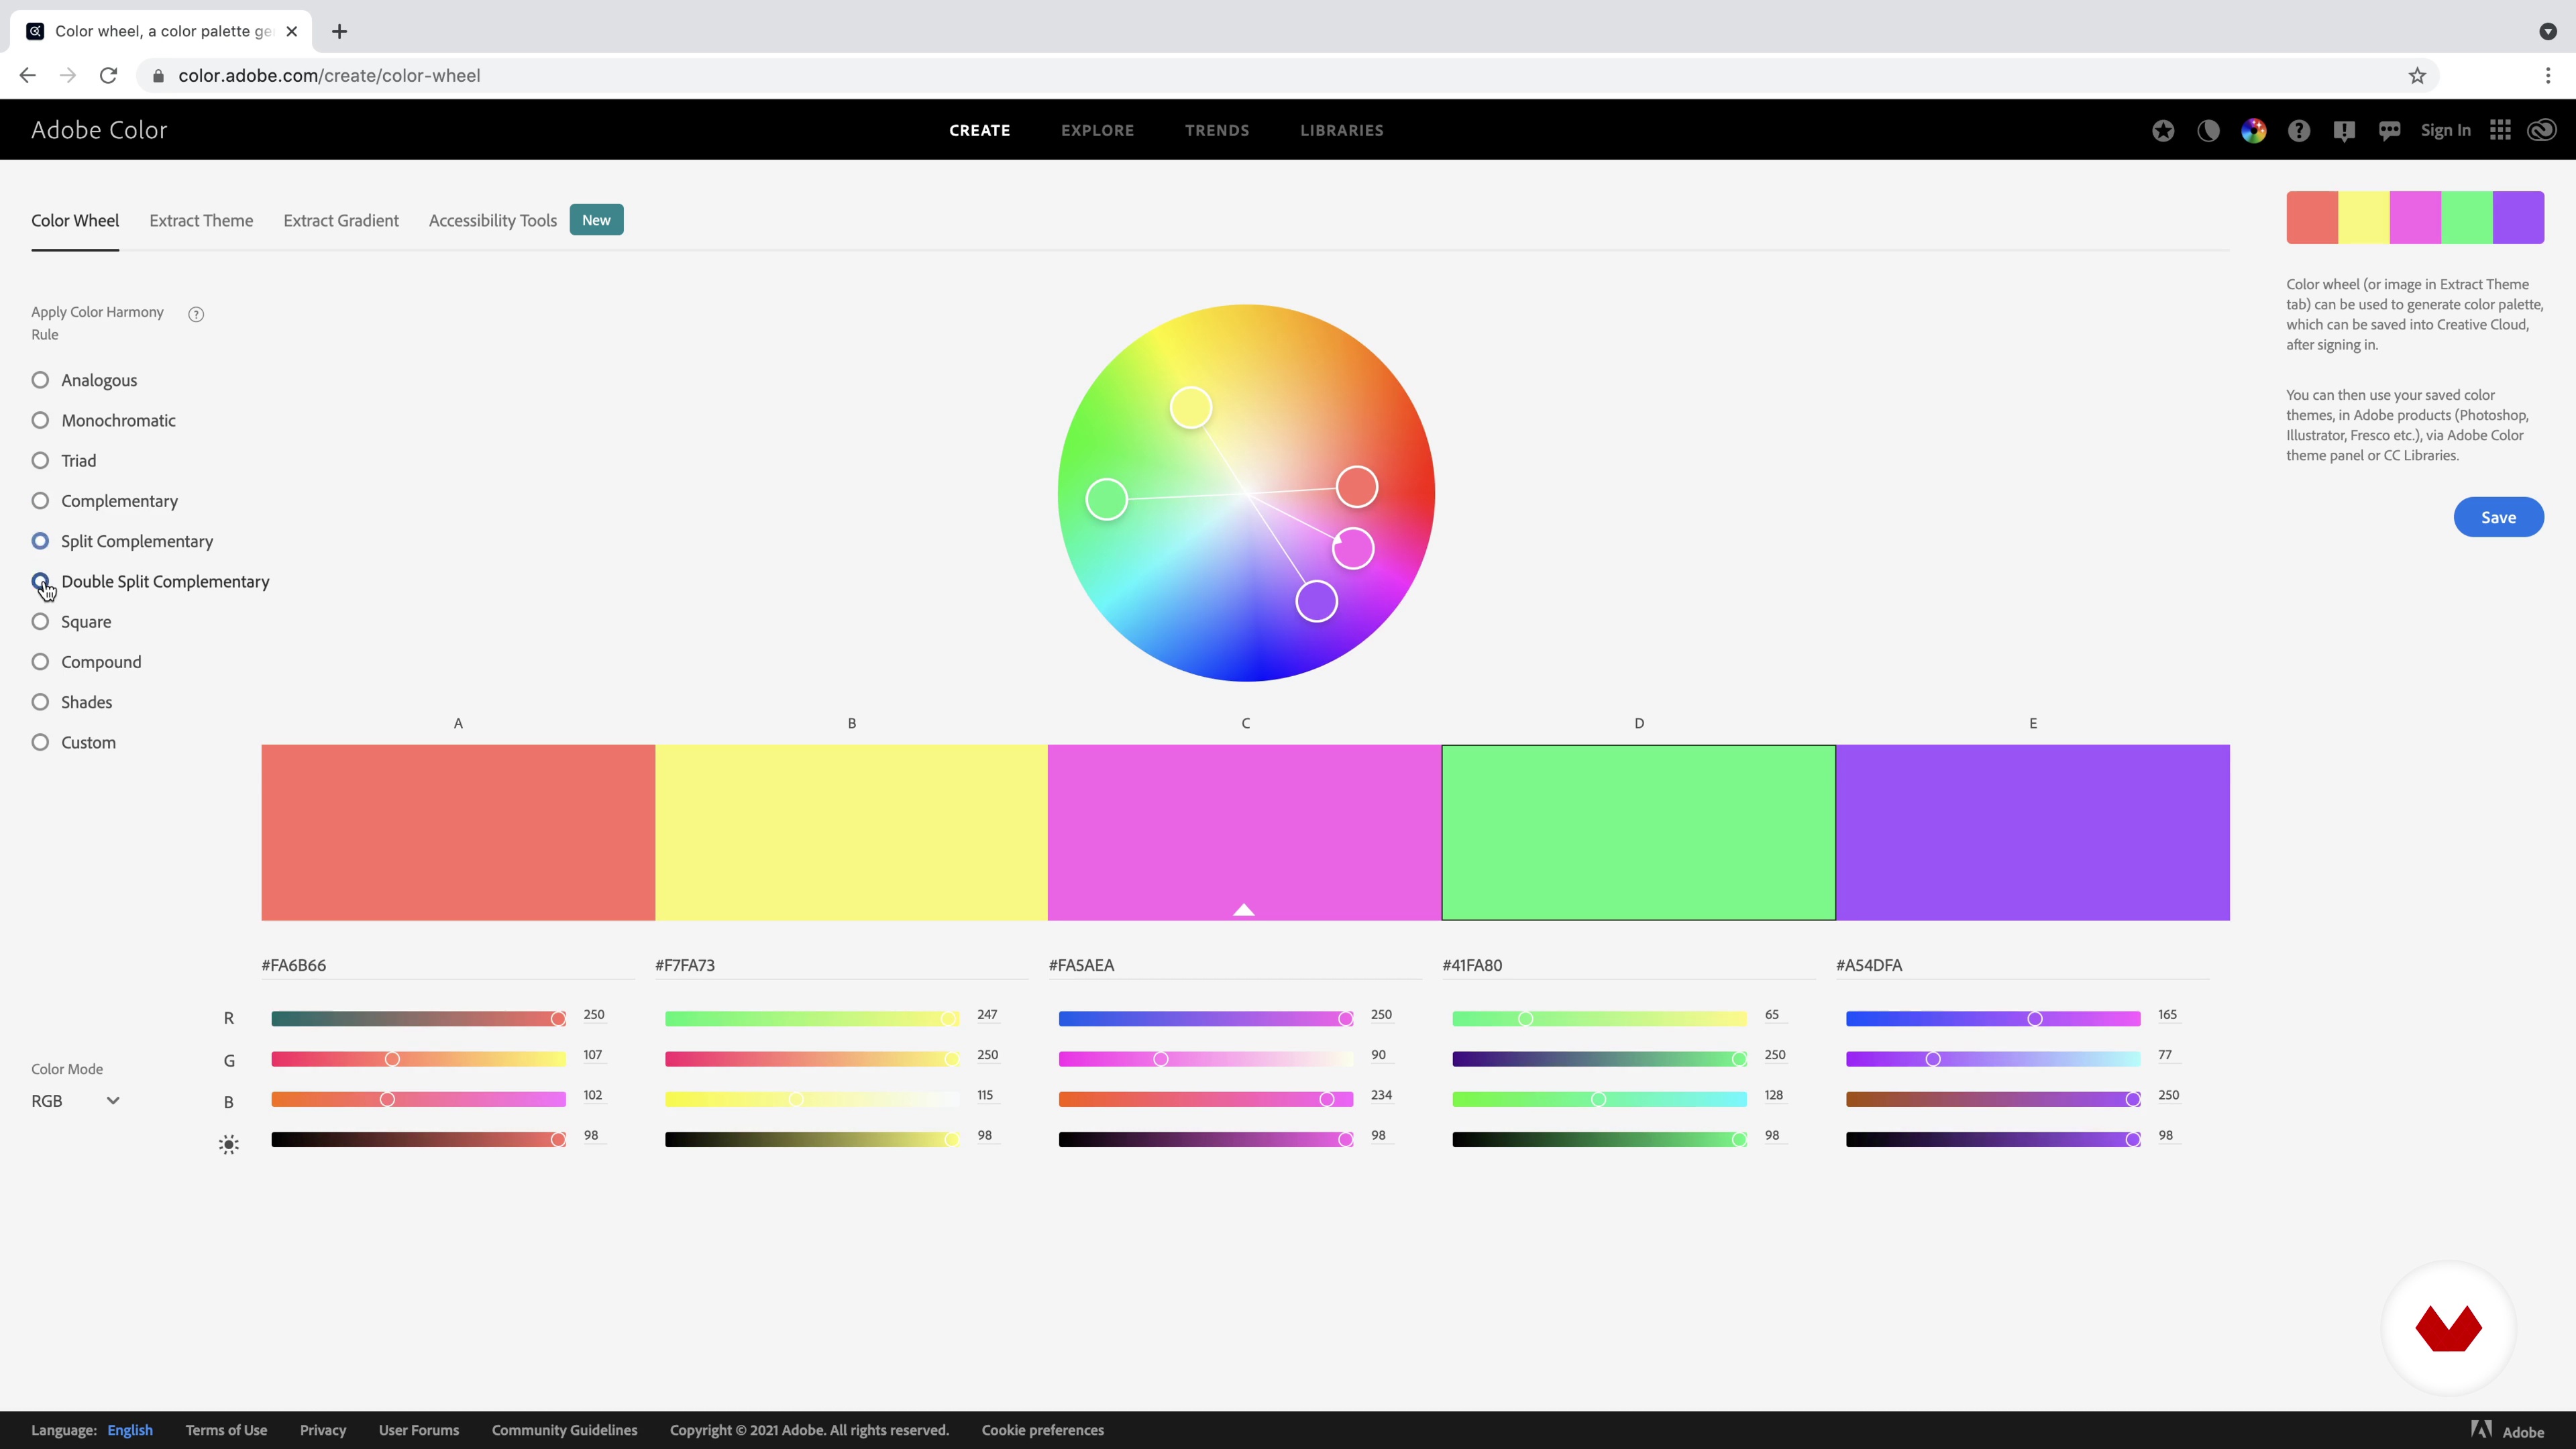Viewport: 2576px width, 1449px height.
Task: Toggle dark mode moon icon
Action: coord(2208,131)
